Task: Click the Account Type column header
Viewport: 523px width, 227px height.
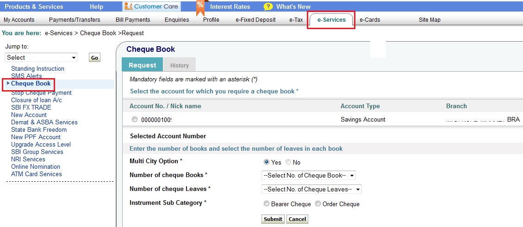Action: coord(360,106)
